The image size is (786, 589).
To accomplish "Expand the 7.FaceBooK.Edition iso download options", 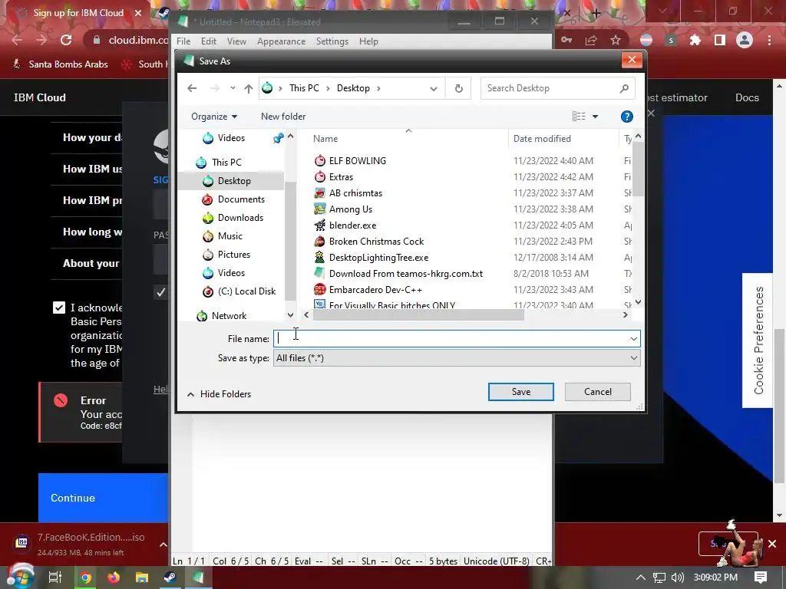I will [163, 545].
